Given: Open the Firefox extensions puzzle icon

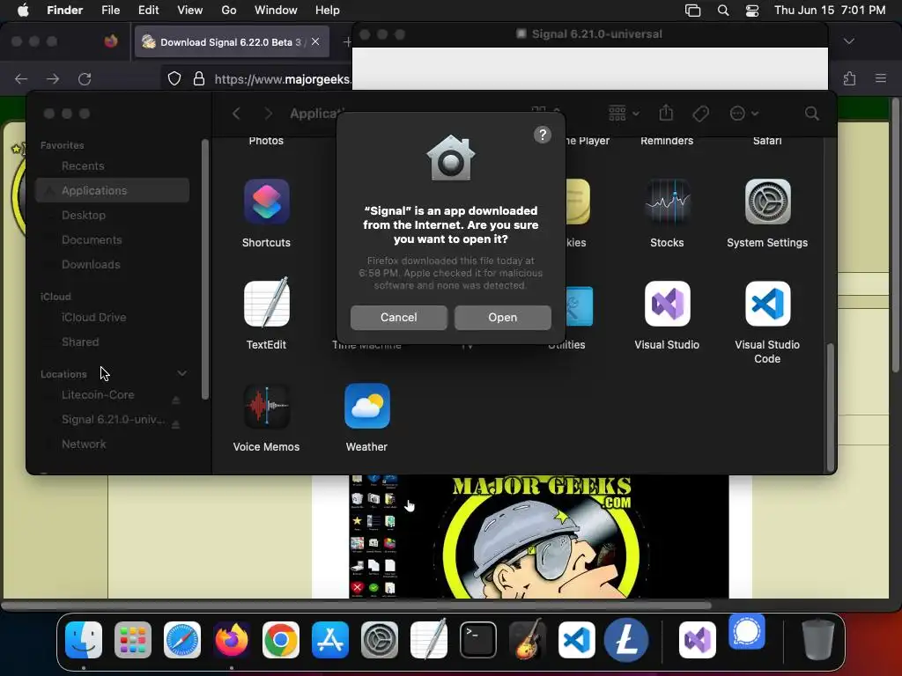Looking at the screenshot, I should (x=850, y=78).
